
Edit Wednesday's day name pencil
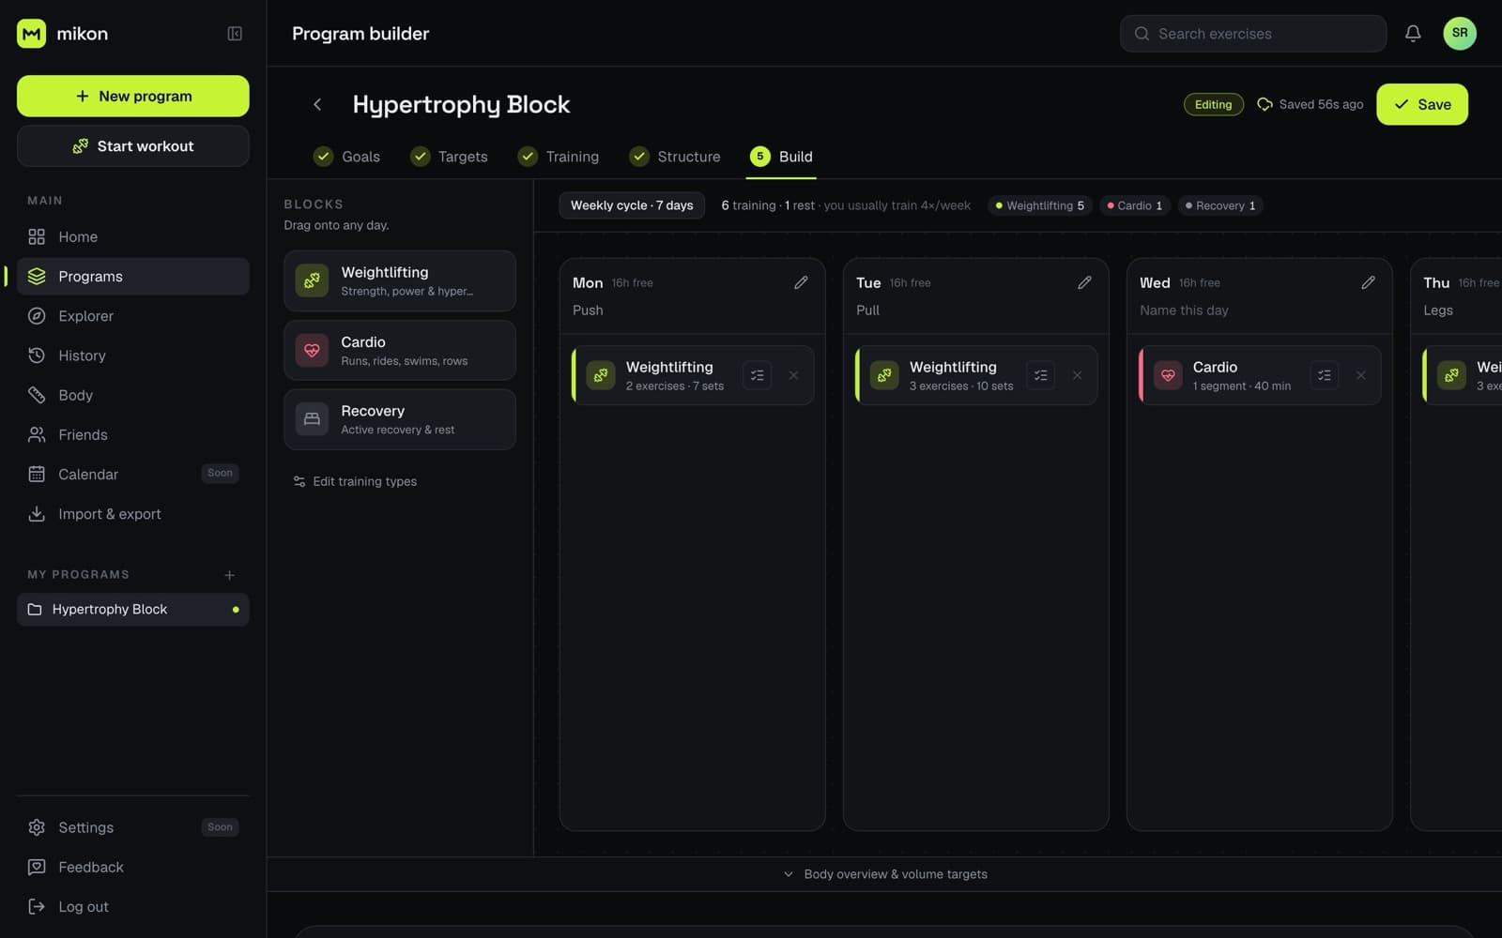pos(1368,282)
